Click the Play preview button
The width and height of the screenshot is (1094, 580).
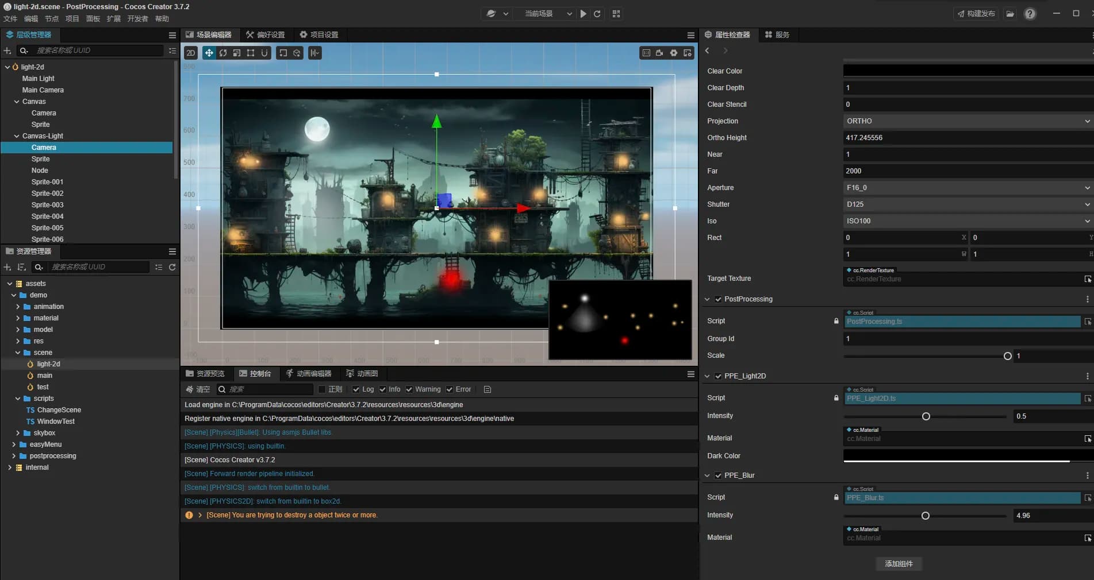coord(584,14)
